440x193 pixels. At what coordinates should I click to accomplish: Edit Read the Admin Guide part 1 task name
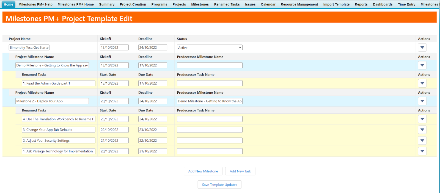(59, 83)
